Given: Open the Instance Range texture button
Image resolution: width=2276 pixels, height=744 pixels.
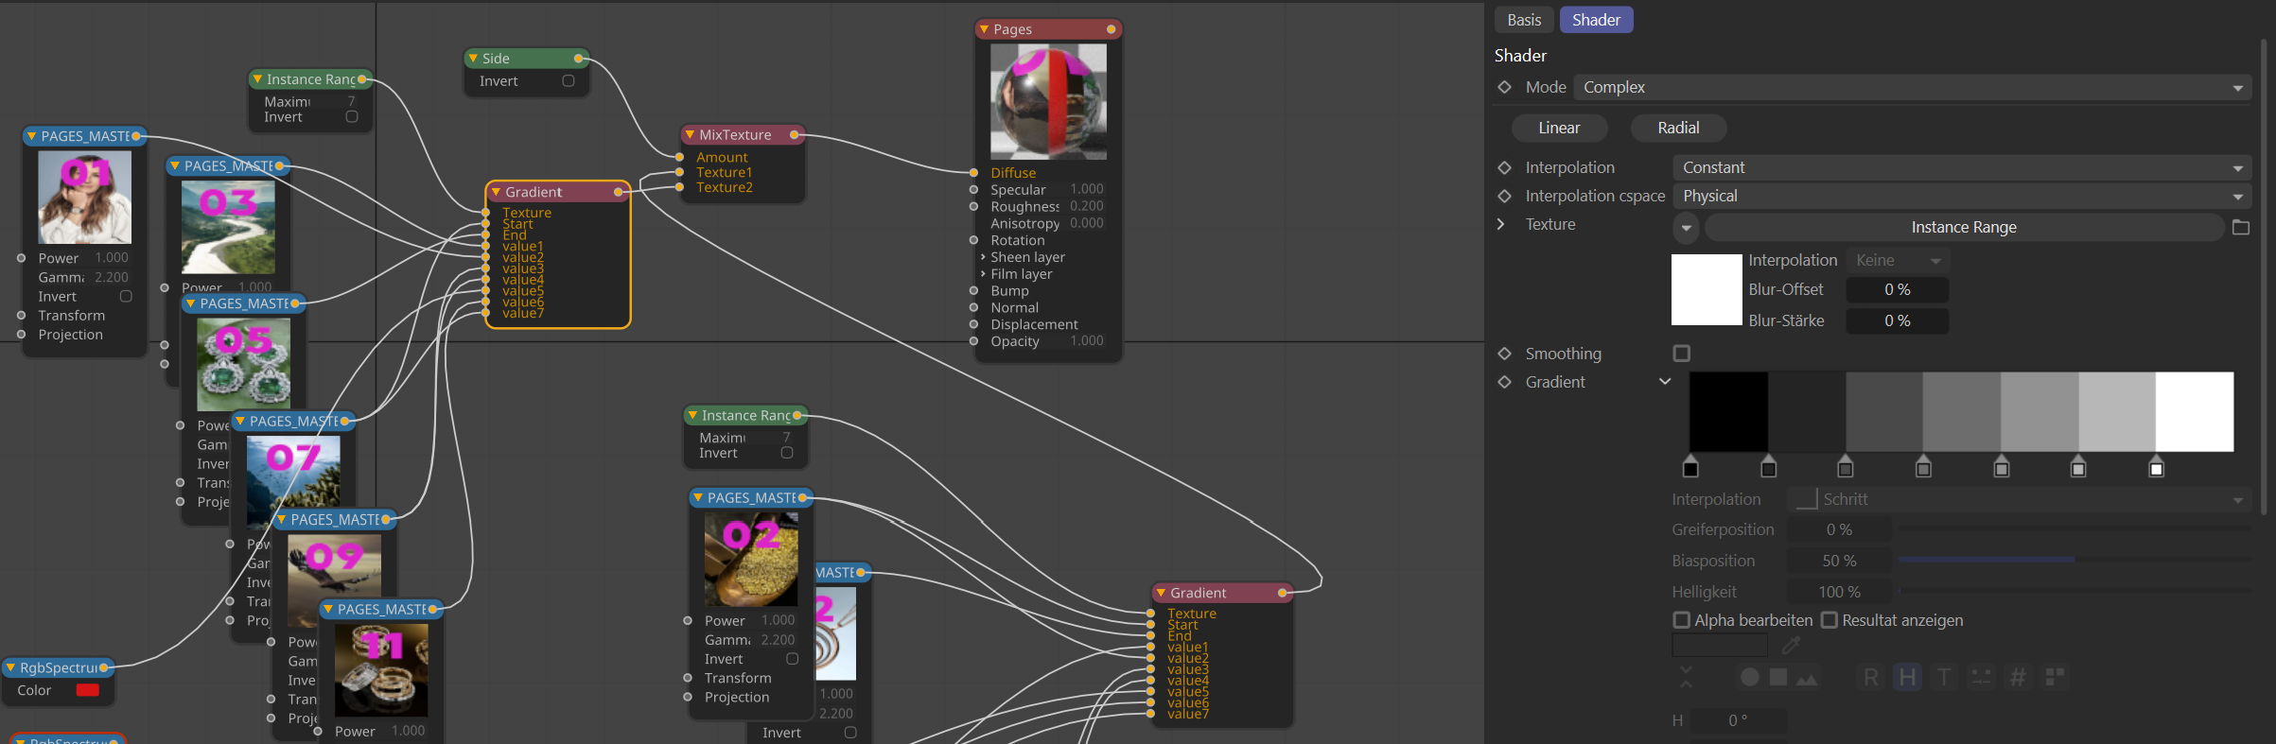Looking at the screenshot, I should tap(1964, 227).
